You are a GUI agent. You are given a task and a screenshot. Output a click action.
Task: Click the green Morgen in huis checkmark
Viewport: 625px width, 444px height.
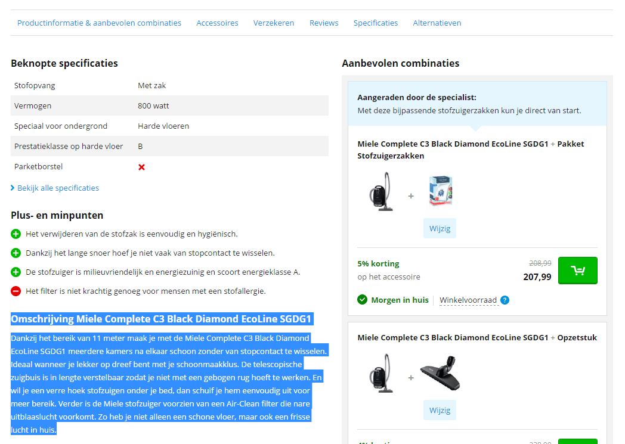pos(362,300)
